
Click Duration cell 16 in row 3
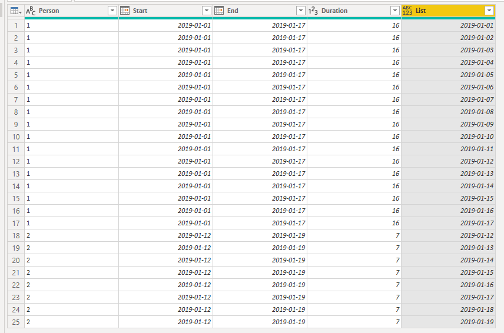[x=354, y=50]
